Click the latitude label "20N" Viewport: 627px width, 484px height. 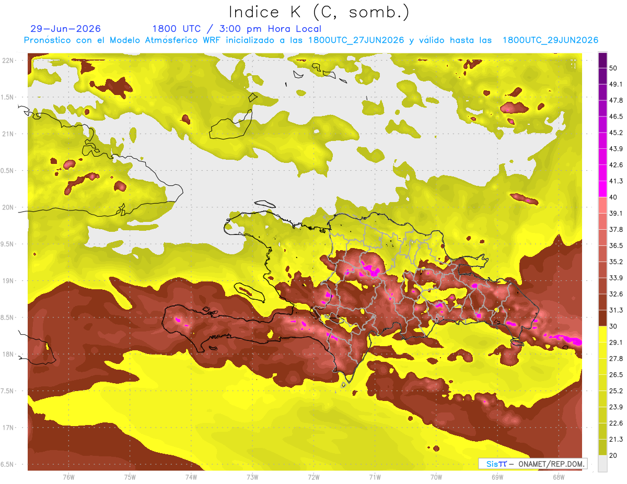(8, 207)
